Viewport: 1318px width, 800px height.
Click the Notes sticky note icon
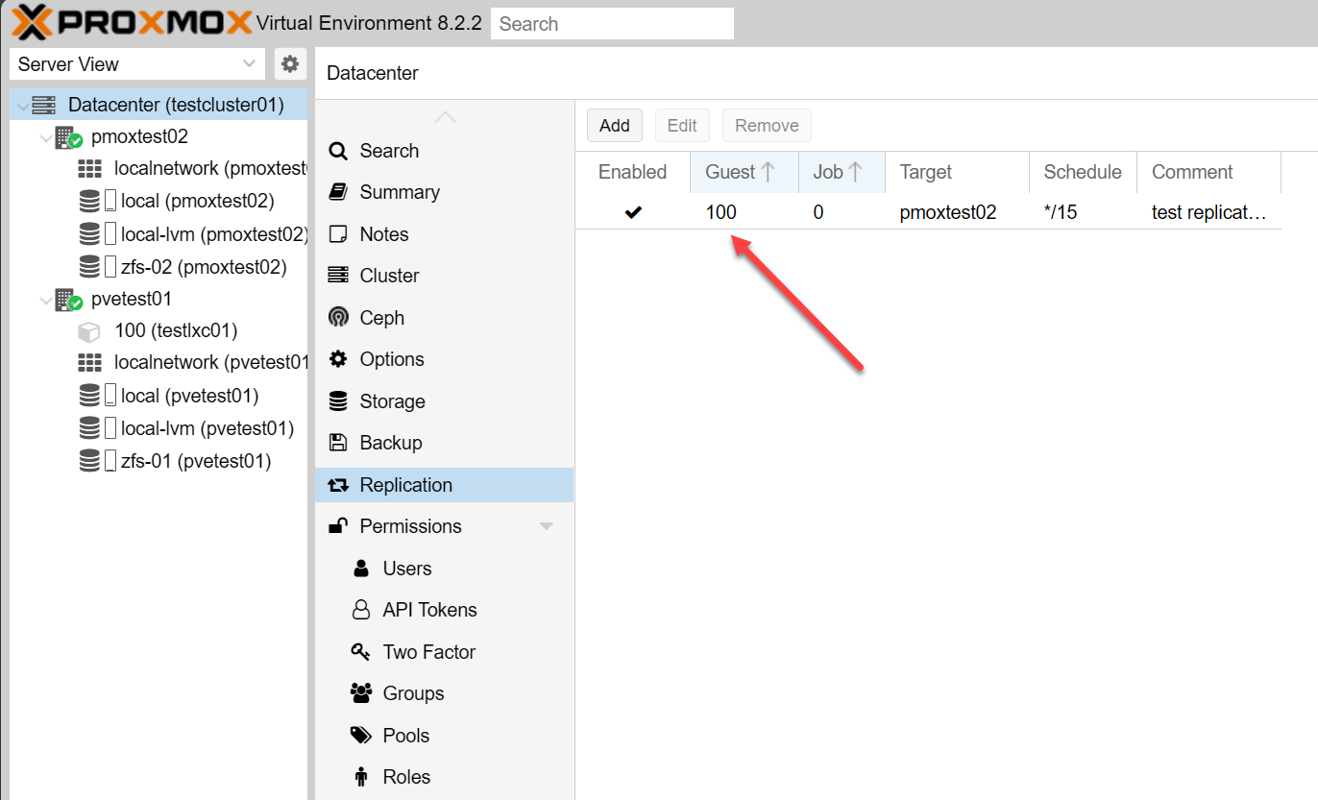pos(338,234)
